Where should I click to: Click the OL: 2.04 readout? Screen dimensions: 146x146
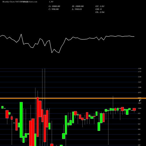100,12
